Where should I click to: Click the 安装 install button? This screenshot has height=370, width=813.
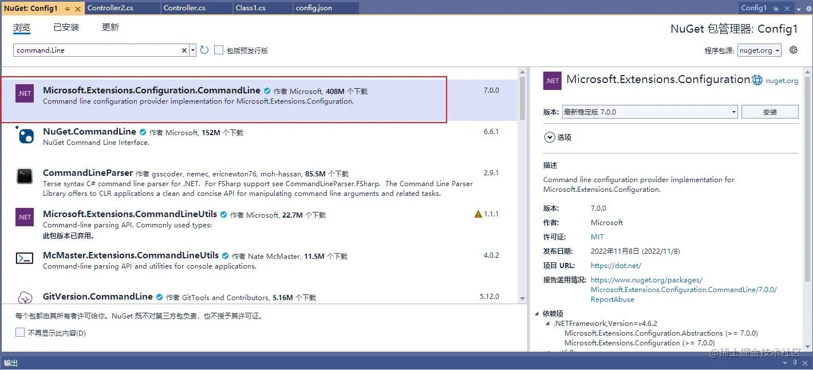(x=769, y=112)
